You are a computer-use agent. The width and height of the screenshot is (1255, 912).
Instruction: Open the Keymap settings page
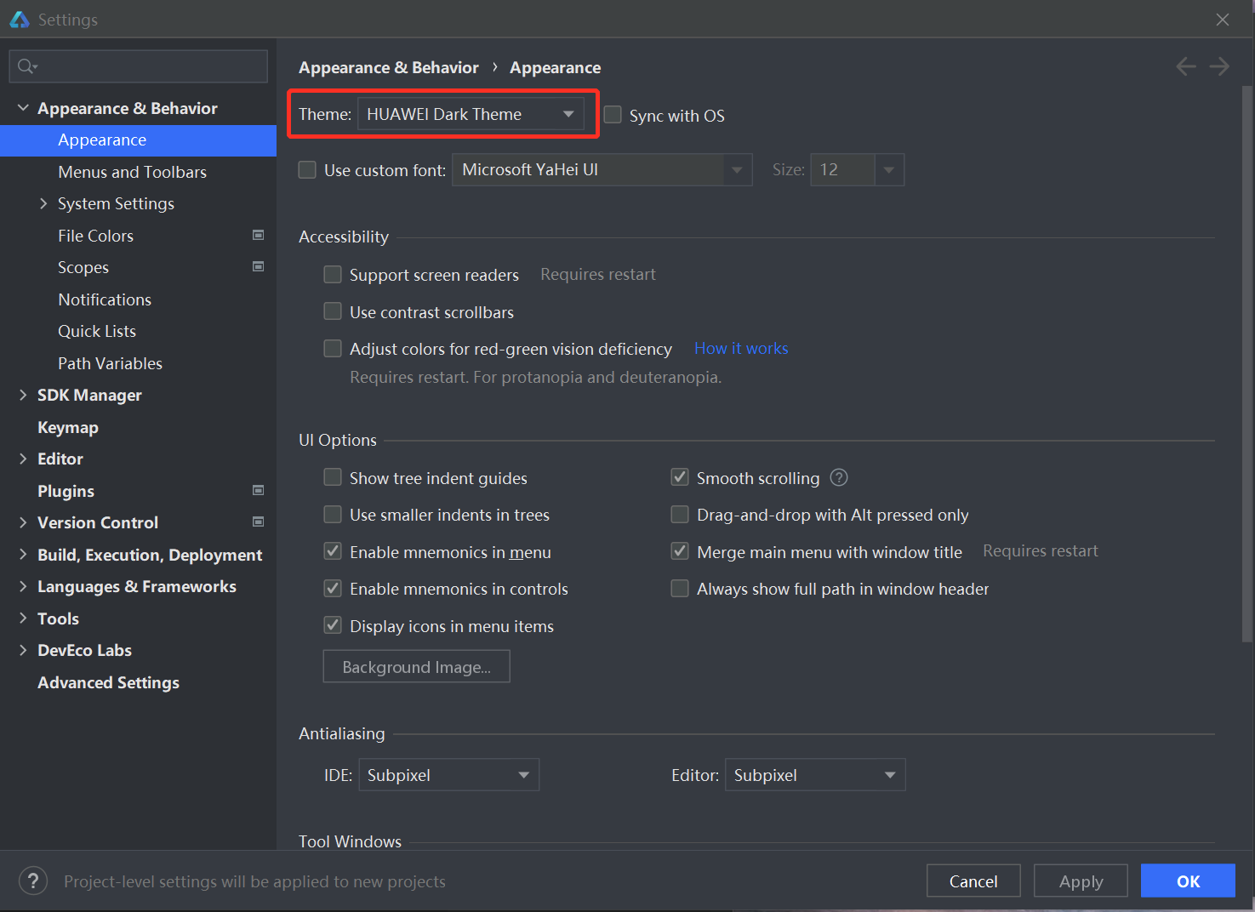pyautogui.click(x=138, y=427)
